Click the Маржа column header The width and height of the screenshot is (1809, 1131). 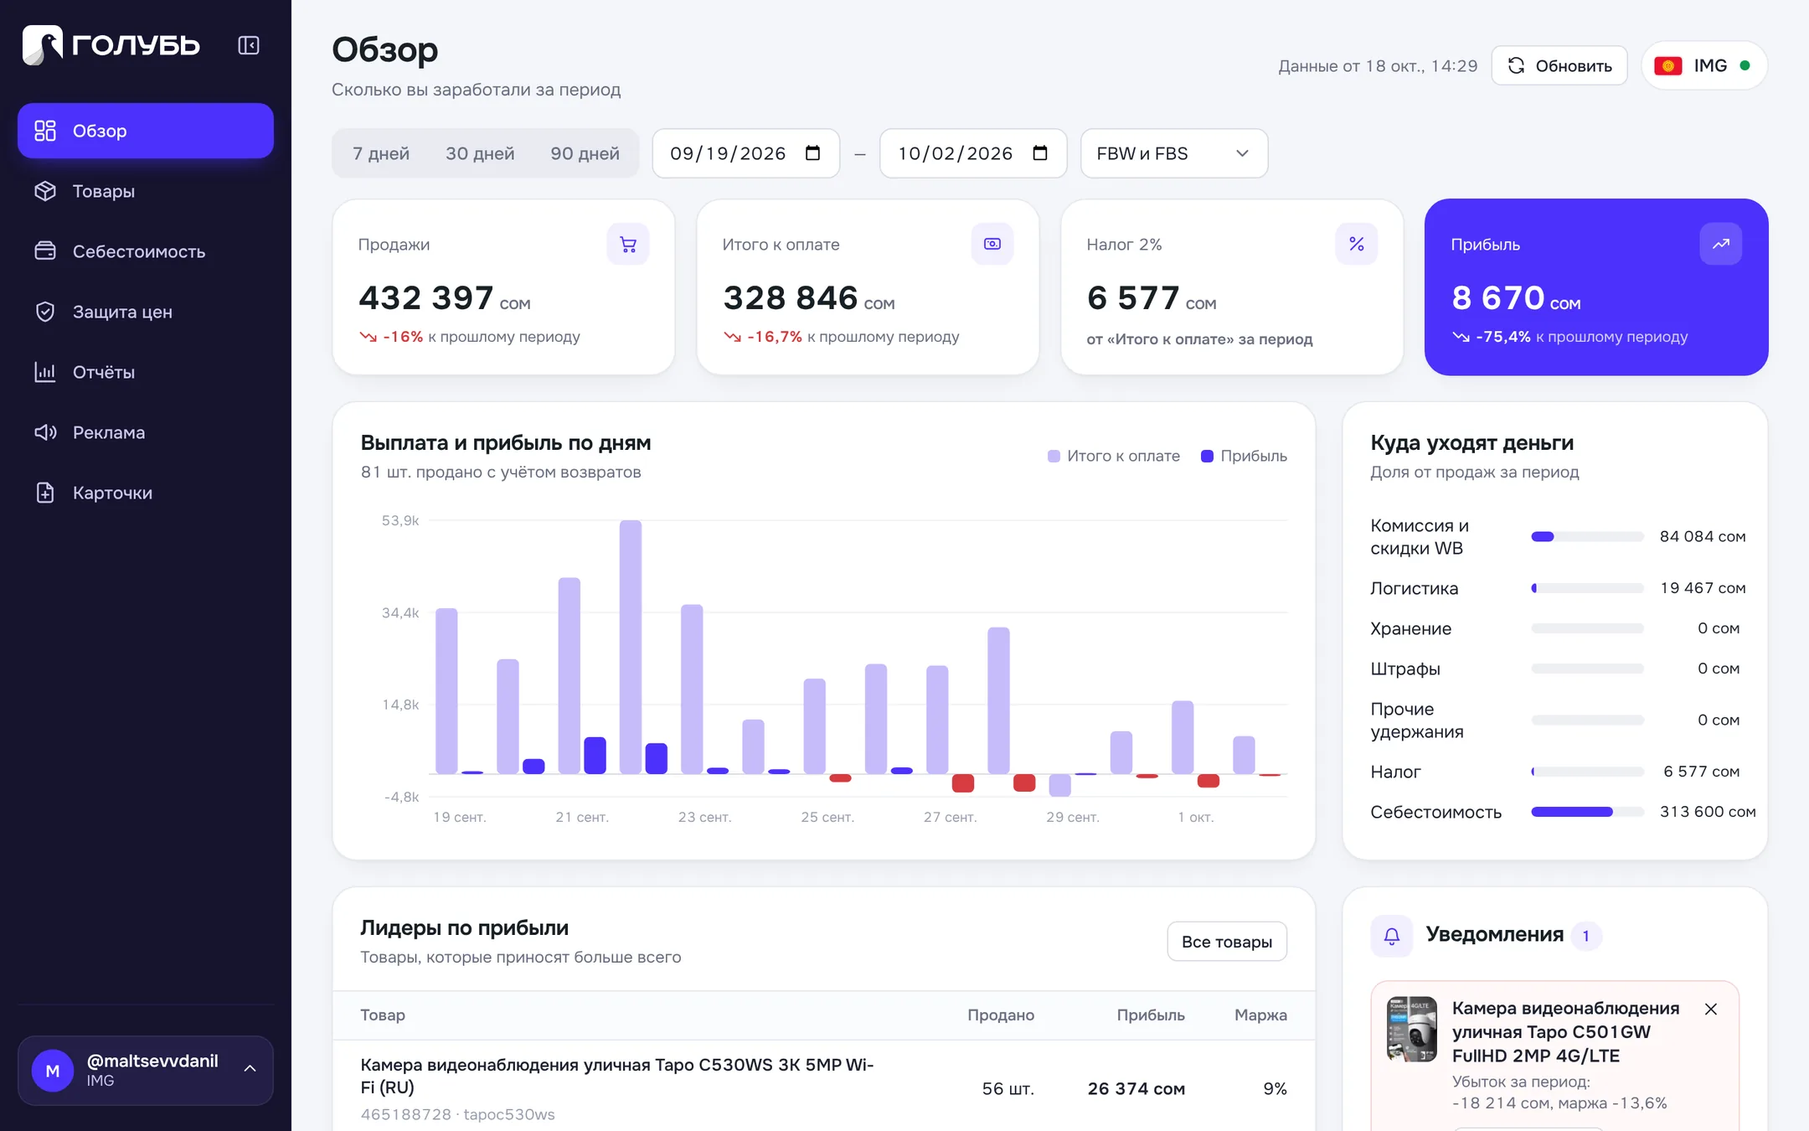click(1260, 1015)
